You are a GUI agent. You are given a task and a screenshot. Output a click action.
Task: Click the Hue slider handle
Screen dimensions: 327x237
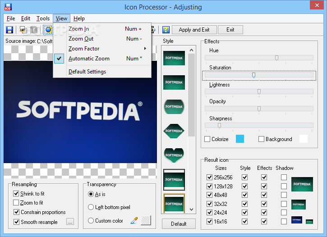point(276,58)
